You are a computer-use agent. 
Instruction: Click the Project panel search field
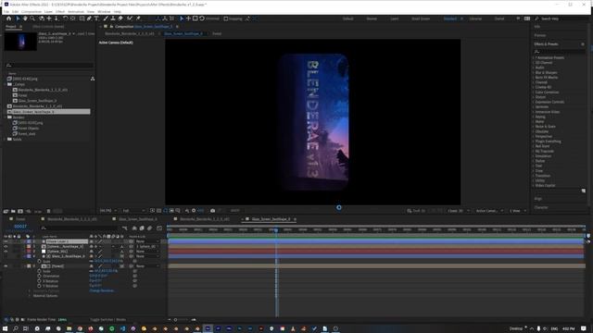[x=49, y=66]
